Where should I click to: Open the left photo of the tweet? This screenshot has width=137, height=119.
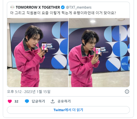click(38, 53)
